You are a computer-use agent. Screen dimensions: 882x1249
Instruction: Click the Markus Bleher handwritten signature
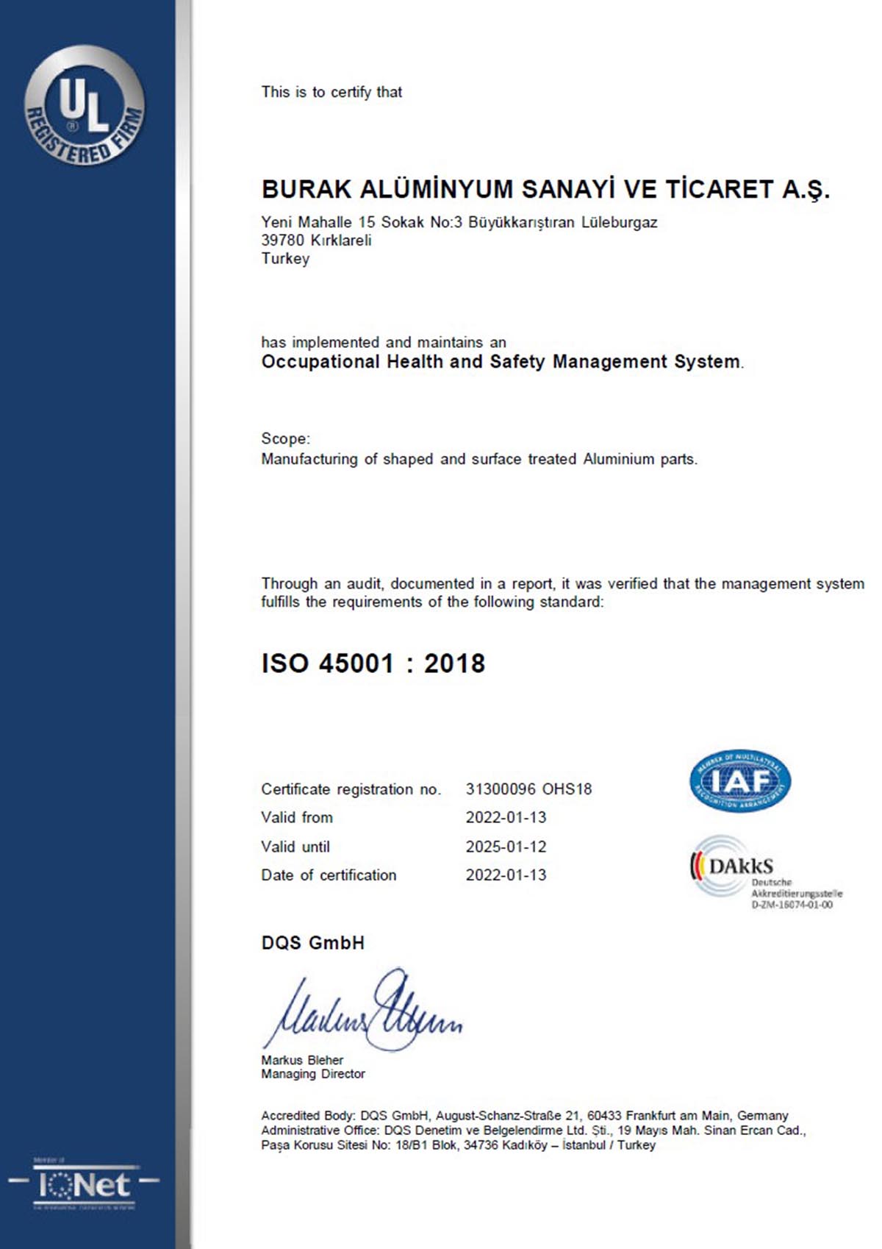click(362, 1009)
